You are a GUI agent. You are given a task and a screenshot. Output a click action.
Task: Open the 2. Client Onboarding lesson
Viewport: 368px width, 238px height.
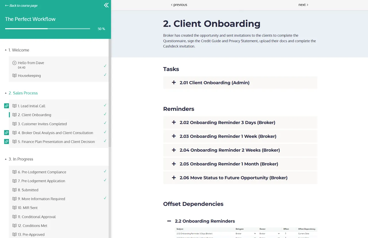pyautogui.click(x=34, y=115)
